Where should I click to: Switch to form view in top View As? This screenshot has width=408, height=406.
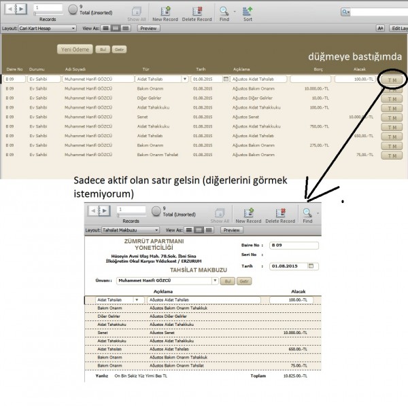tap(105, 29)
